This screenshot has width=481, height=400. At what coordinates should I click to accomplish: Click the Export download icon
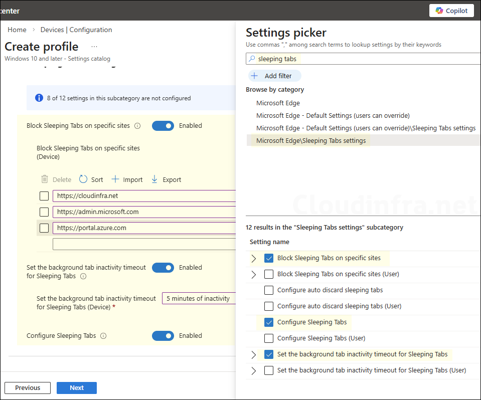pos(154,179)
